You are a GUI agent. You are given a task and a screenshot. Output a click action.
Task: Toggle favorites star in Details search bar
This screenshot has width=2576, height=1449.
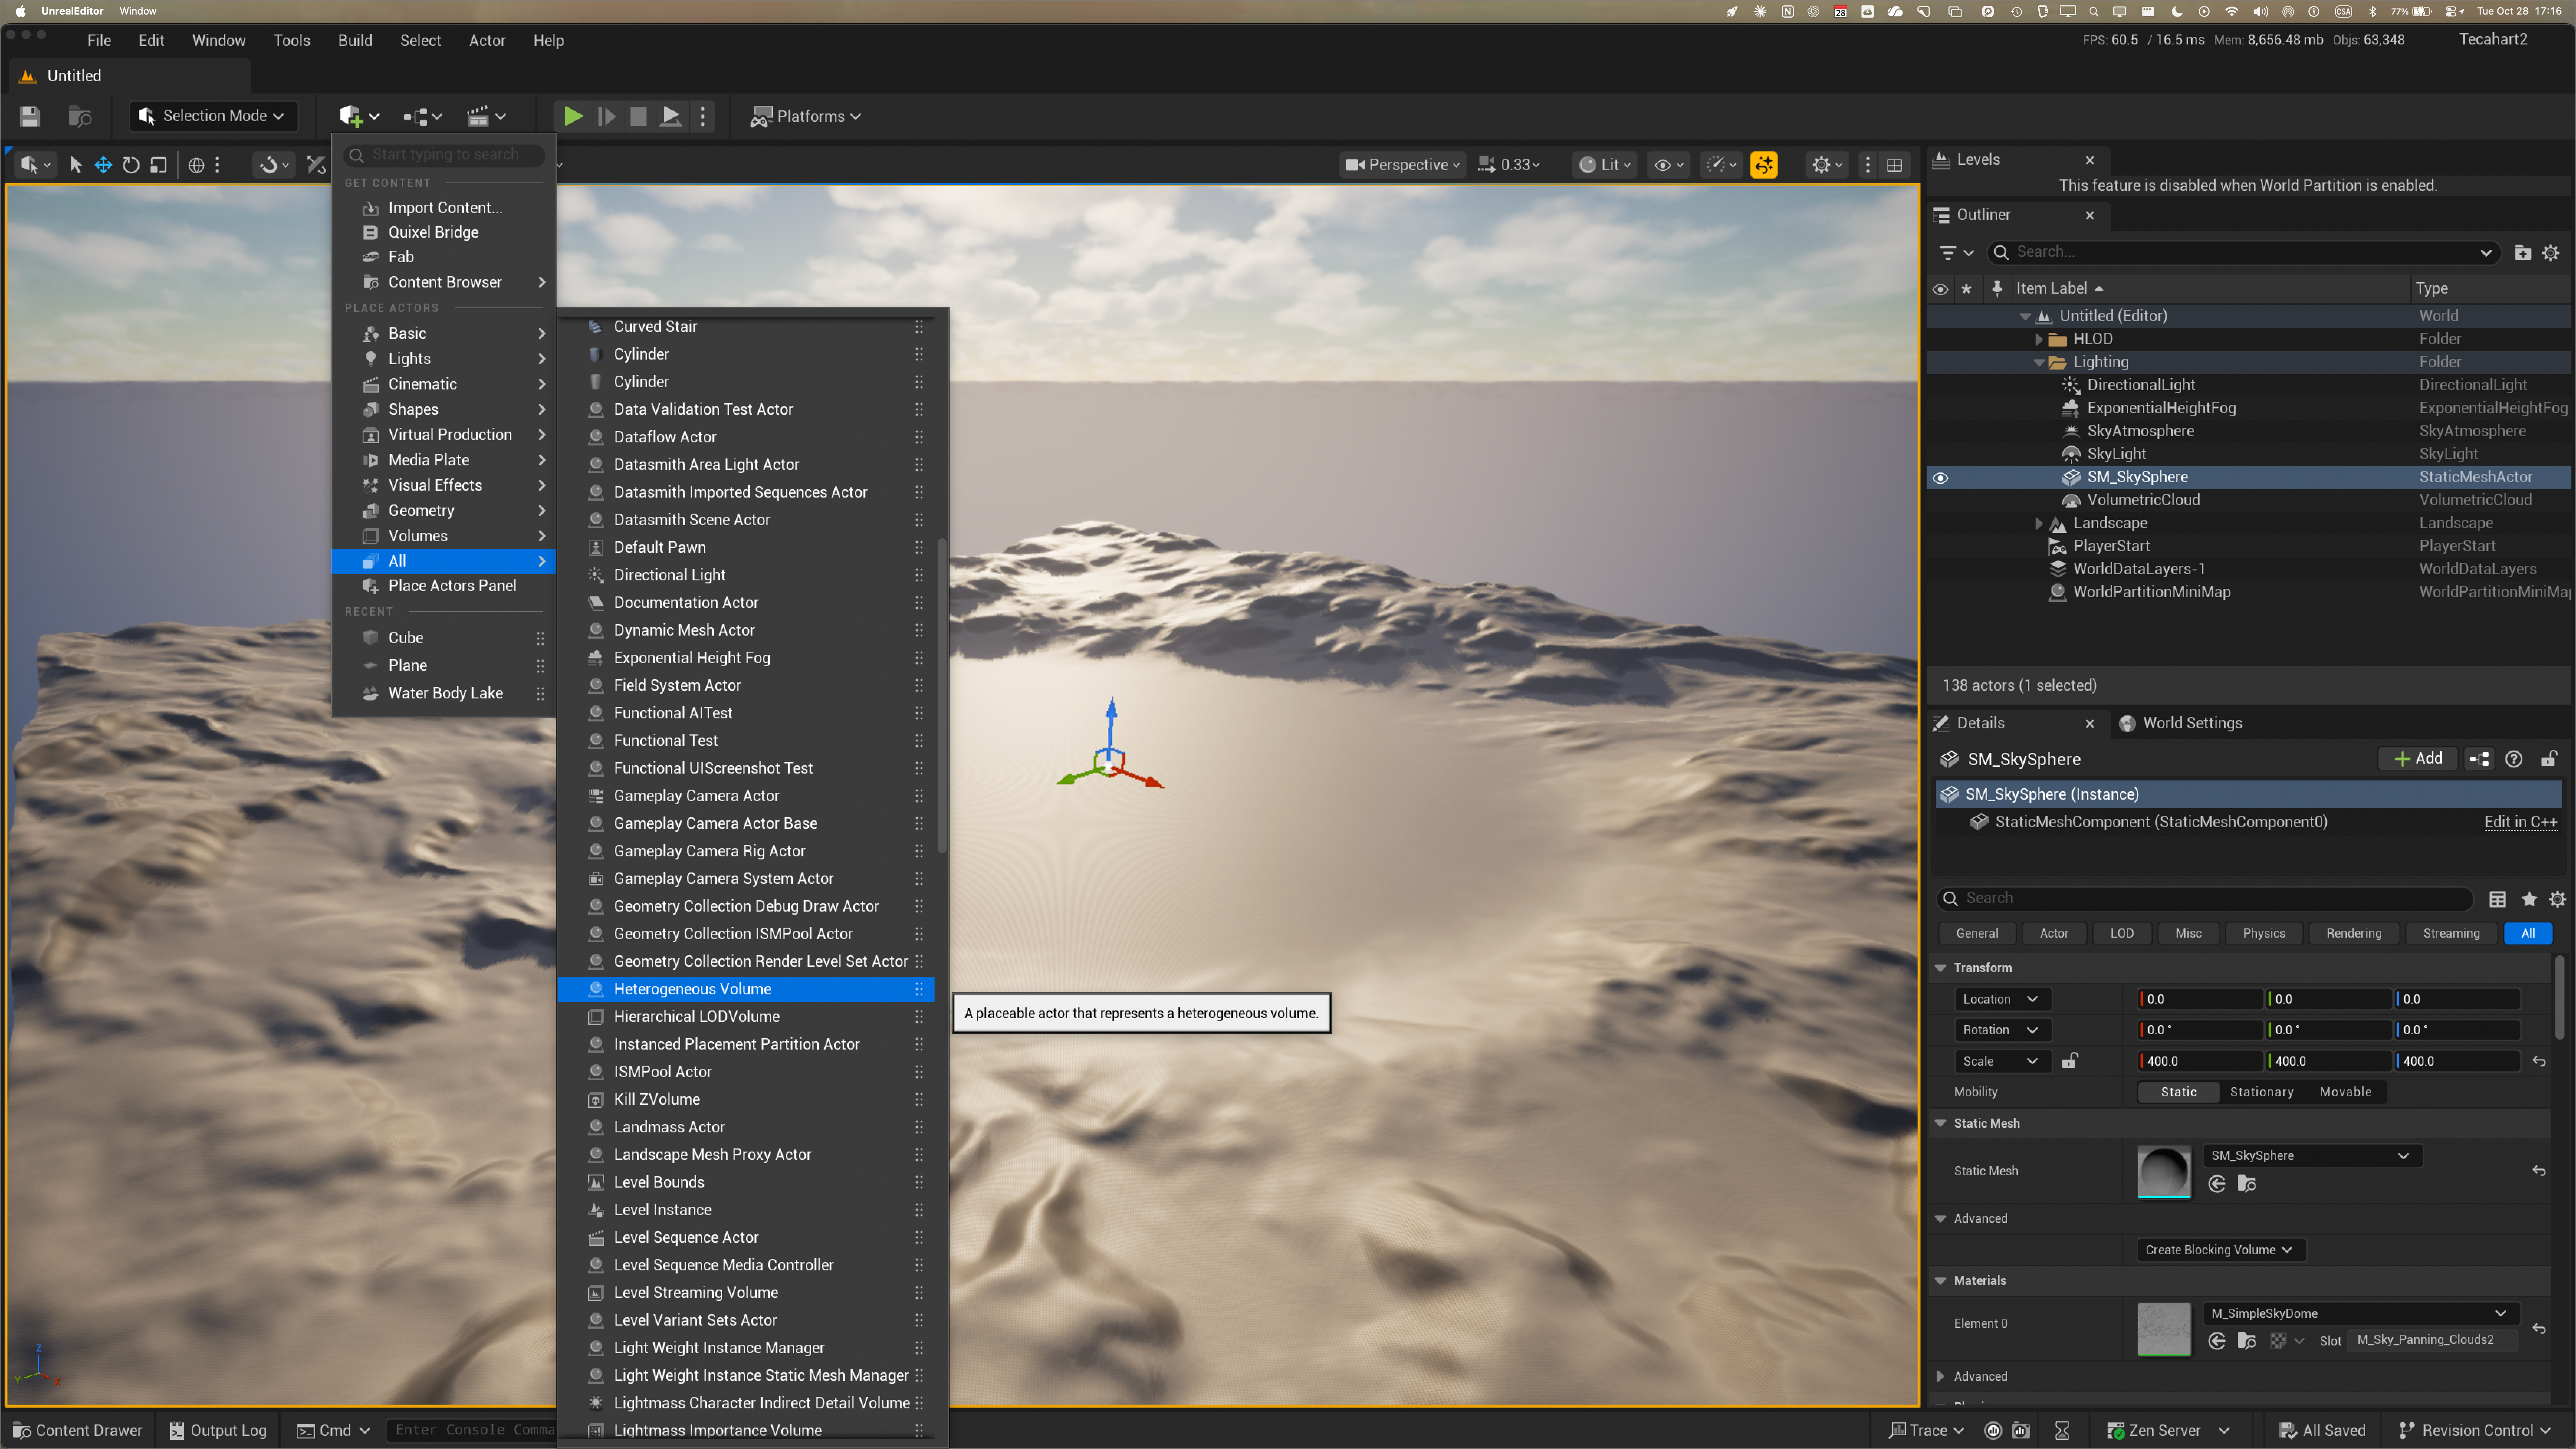(x=2529, y=899)
